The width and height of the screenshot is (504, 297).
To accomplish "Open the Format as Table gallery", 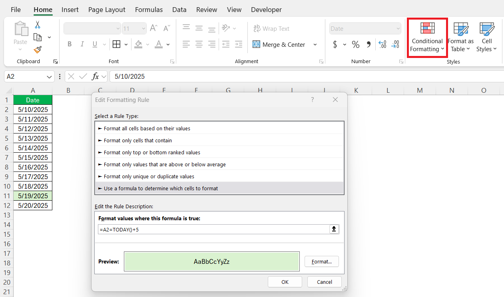I will click(460, 38).
